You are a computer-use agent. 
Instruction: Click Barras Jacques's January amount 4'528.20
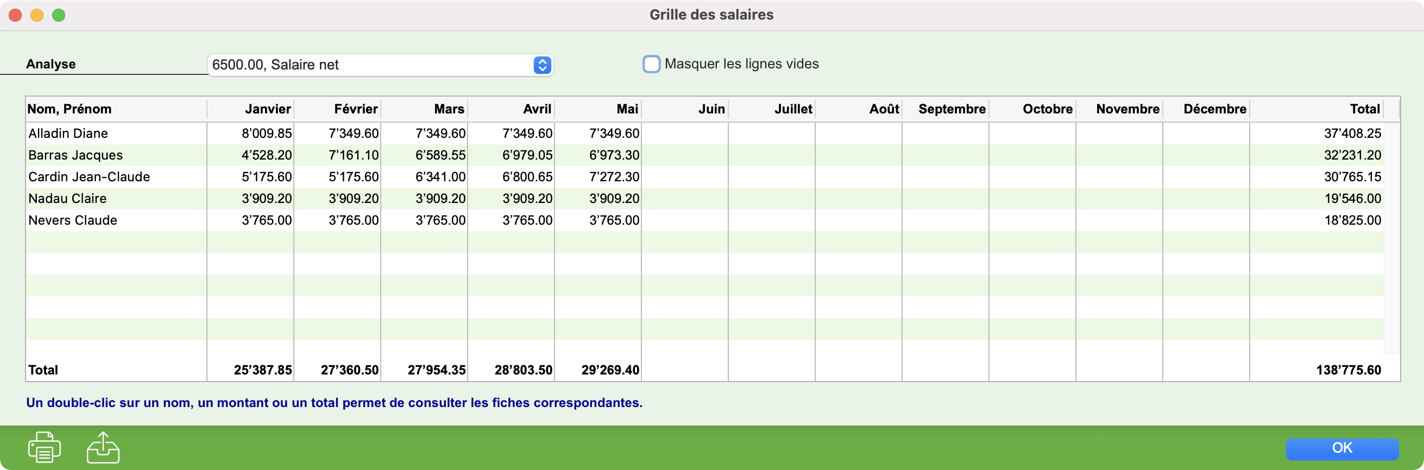pyautogui.click(x=267, y=155)
